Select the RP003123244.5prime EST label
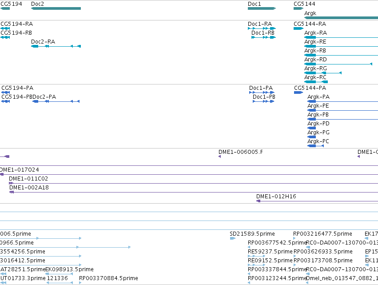Image resolution: width=378 pixels, height=285 pixels. (277, 279)
